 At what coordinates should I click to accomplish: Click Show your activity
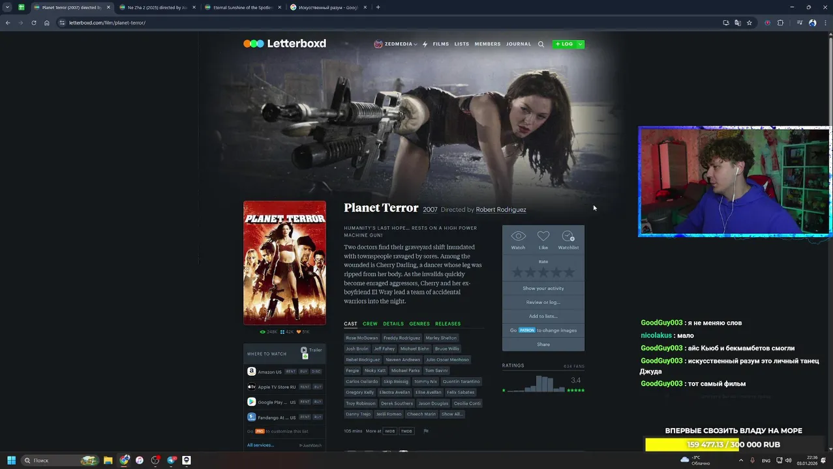543,288
